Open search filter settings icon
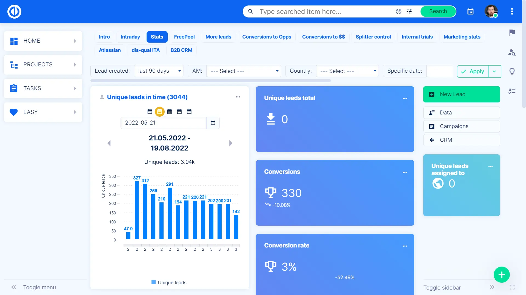The height and width of the screenshot is (295, 526). coord(409,11)
